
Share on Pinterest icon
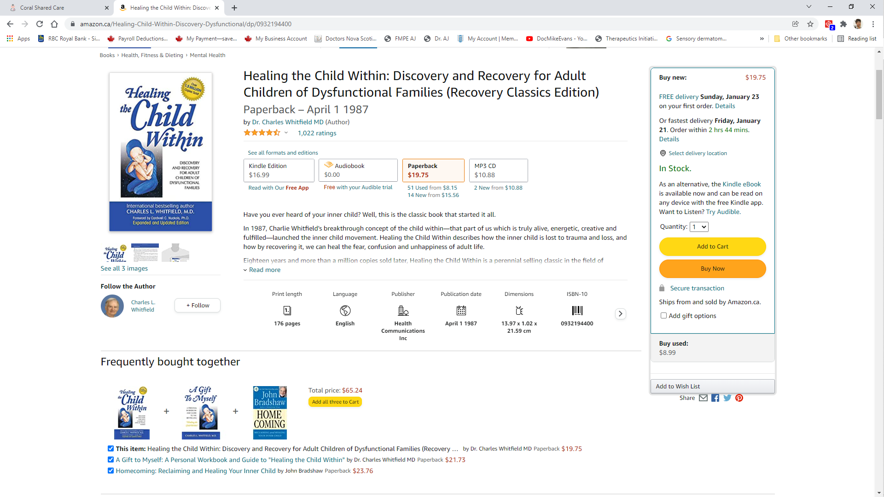(739, 398)
